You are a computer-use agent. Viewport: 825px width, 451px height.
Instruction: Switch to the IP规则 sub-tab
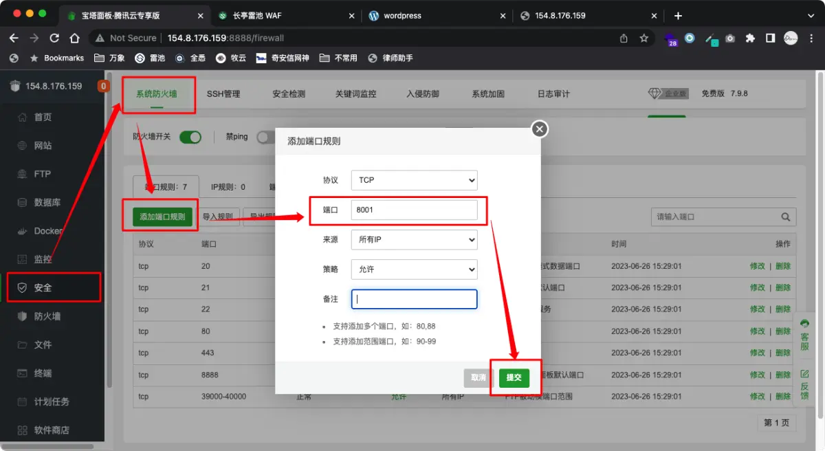228,187
